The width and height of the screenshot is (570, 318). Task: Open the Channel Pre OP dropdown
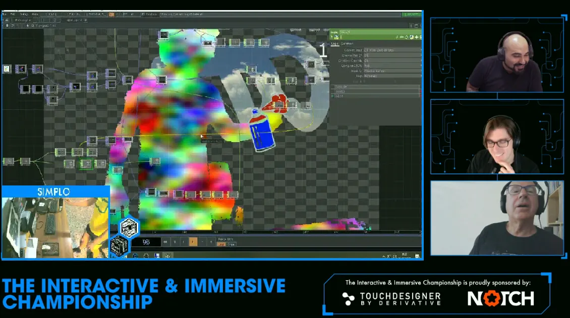392,55
